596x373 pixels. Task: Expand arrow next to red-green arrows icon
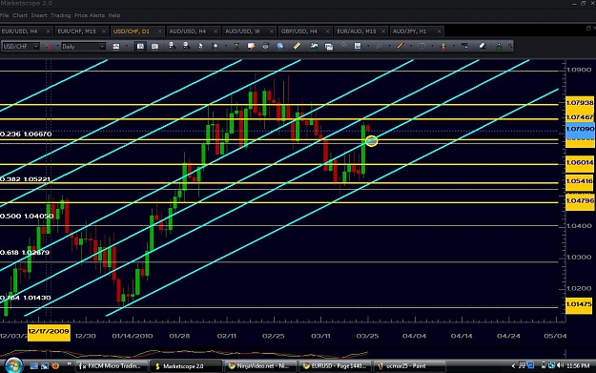point(454,46)
